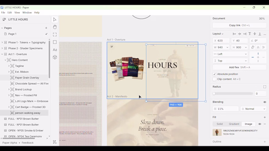
Task: Click the rotate 90 degrees icon
Action: tap(253, 47)
